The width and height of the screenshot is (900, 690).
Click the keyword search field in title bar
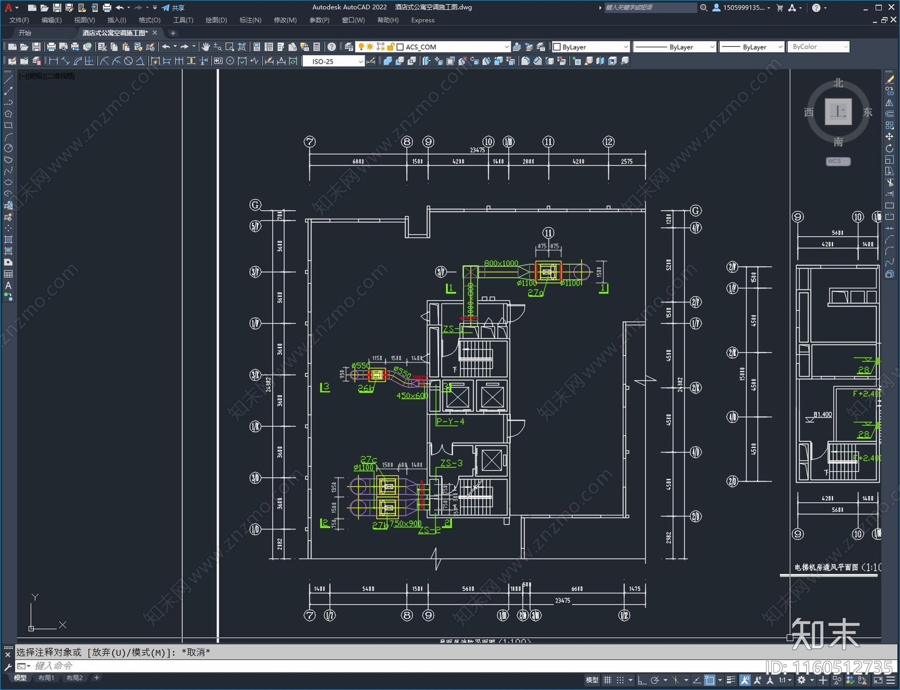tap(650, 7)
